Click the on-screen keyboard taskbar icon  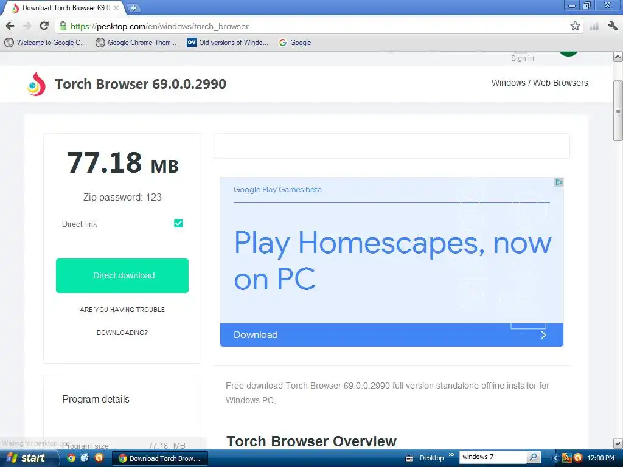[x=409, y=458]
